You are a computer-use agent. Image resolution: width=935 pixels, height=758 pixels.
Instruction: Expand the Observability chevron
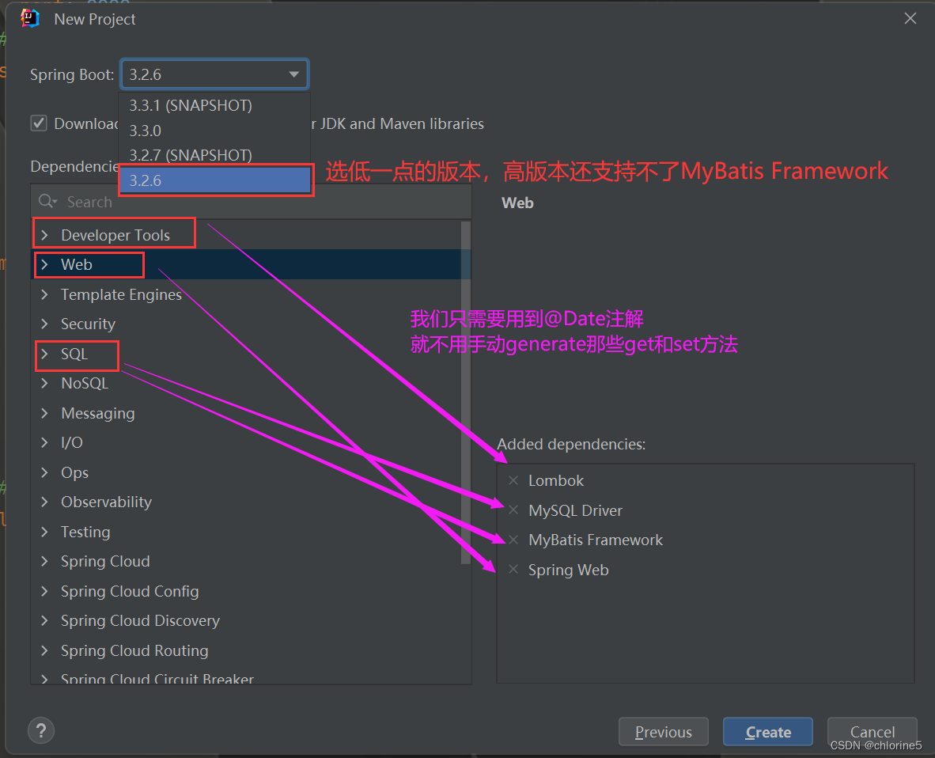(x=45, y=502)
